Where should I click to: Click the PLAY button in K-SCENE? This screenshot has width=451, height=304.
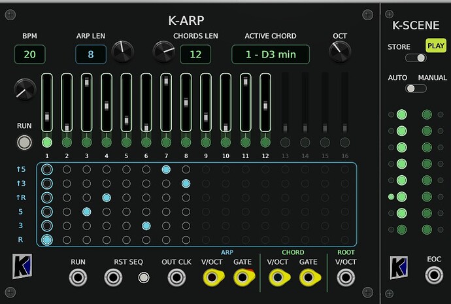[436, 46]
